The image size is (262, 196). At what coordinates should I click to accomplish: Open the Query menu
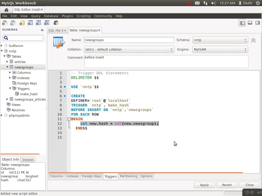pyautogui.click(x=36, y=16)
